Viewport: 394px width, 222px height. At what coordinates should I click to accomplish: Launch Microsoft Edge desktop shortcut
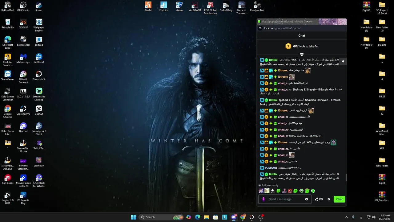[8, 43]
